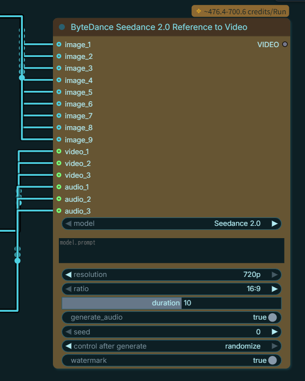Viewport: 305px width, 381px height.
Task: Click the node title ByteDance Seedance
Action: point(159,27)
